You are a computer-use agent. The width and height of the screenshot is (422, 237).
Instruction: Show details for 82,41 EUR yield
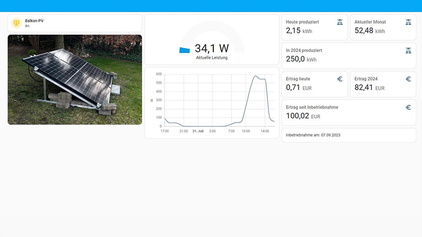(x=369, y=88)
